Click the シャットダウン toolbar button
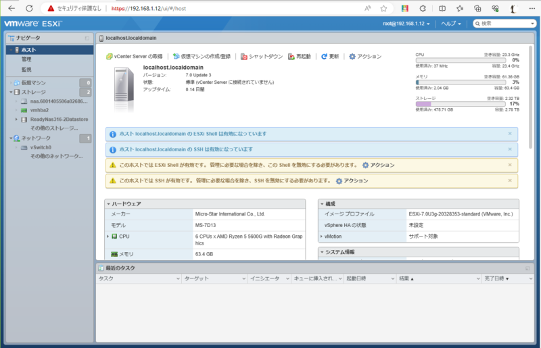Screen dimensions: 541x348 pyautogui.click(x=262, y=56)
